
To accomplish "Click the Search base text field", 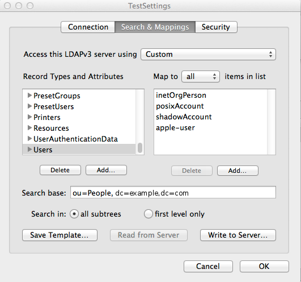I will click(x=173, y=192).
